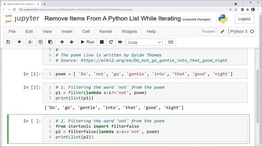Click the Trusted notebook indicator
Viewport: 262px width, 147px height.
coord(208,31)
